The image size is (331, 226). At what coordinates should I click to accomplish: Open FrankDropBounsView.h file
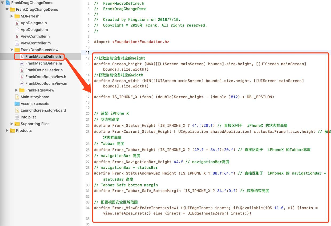click(46, 77)
